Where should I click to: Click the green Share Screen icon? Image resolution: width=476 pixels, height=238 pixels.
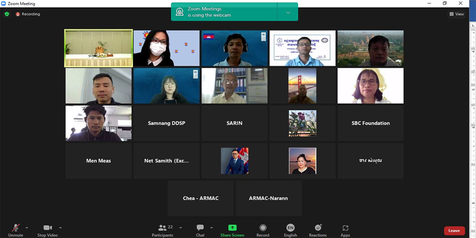coord(232,228)
